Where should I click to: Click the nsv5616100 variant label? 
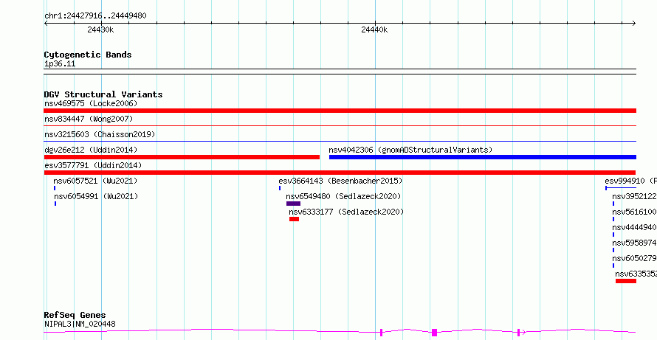click(x=634, y=212)
